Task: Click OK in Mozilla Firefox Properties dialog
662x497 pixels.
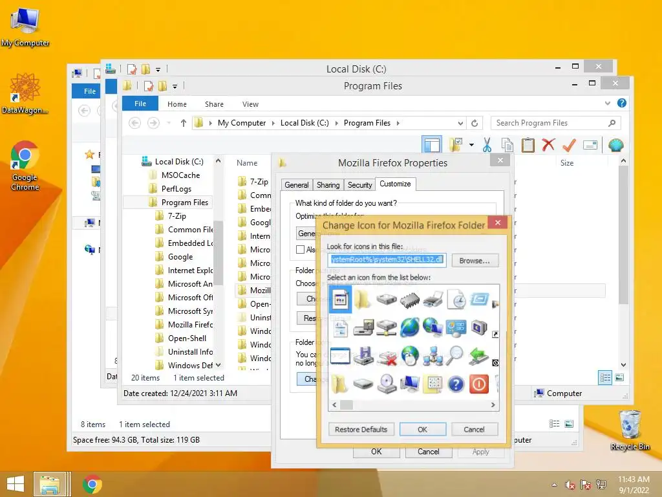Action: [376, 452]
